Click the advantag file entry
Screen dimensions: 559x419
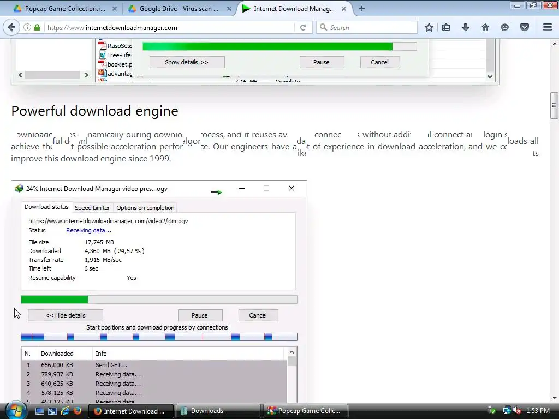(115, 74)
